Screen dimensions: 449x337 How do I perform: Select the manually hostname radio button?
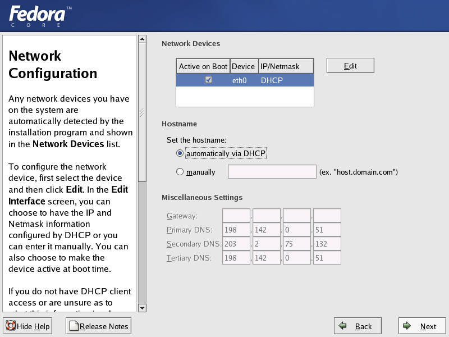click(x=180, y=172)
